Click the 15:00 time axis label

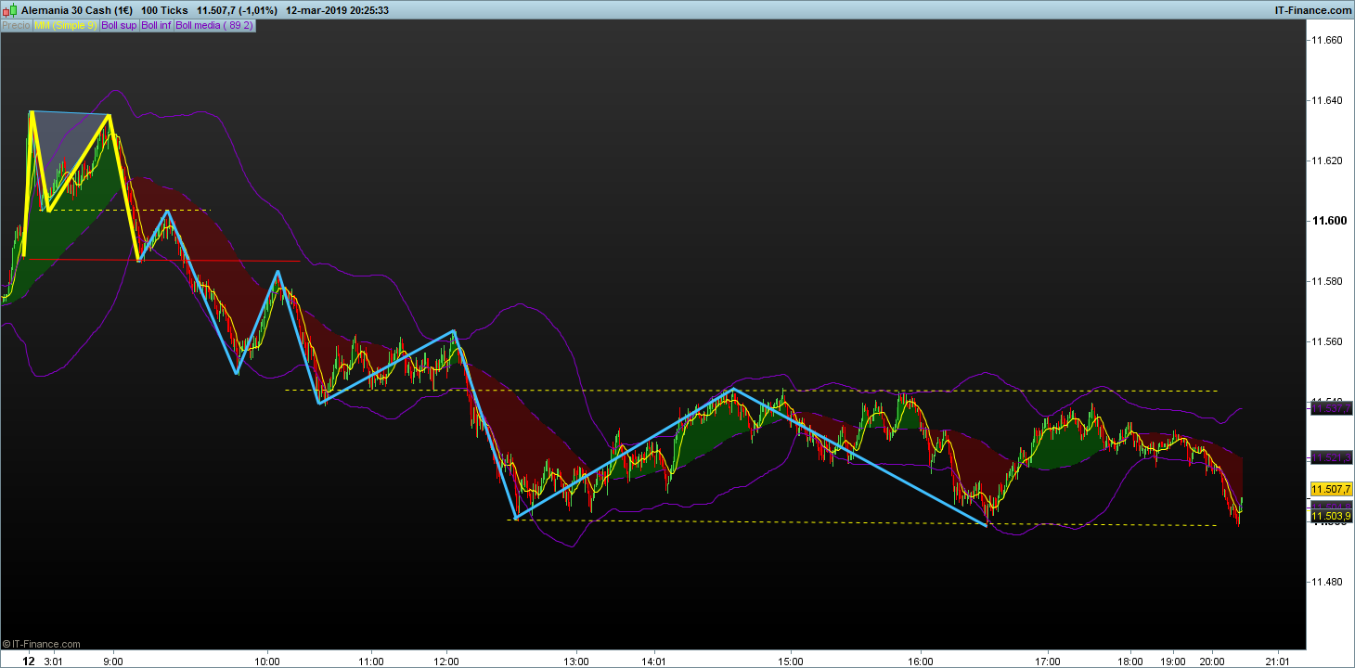791,662
